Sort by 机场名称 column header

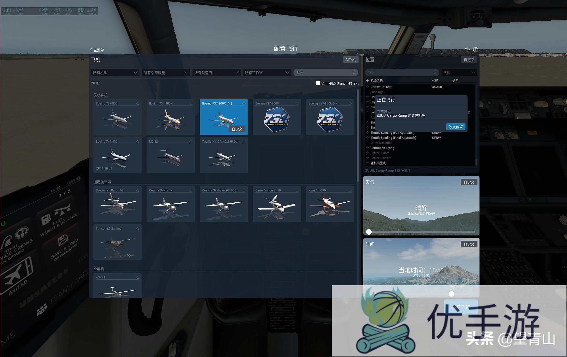[376, 81]
